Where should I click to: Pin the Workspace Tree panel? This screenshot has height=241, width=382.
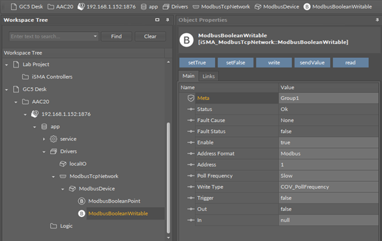point(168,20)
